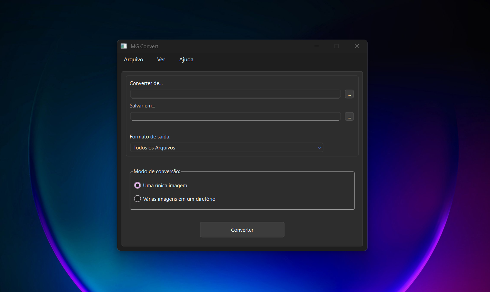
Task: Browse for destination next to Salvar em
Action: click(x=349, y=117)
